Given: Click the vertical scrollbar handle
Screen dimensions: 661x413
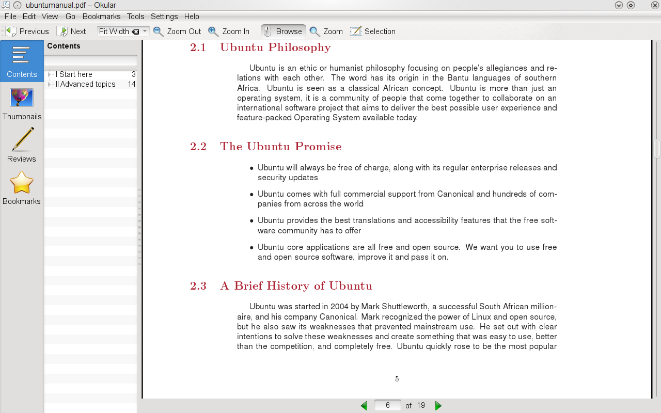Looking at the screenshot, I should pos(657,149).
